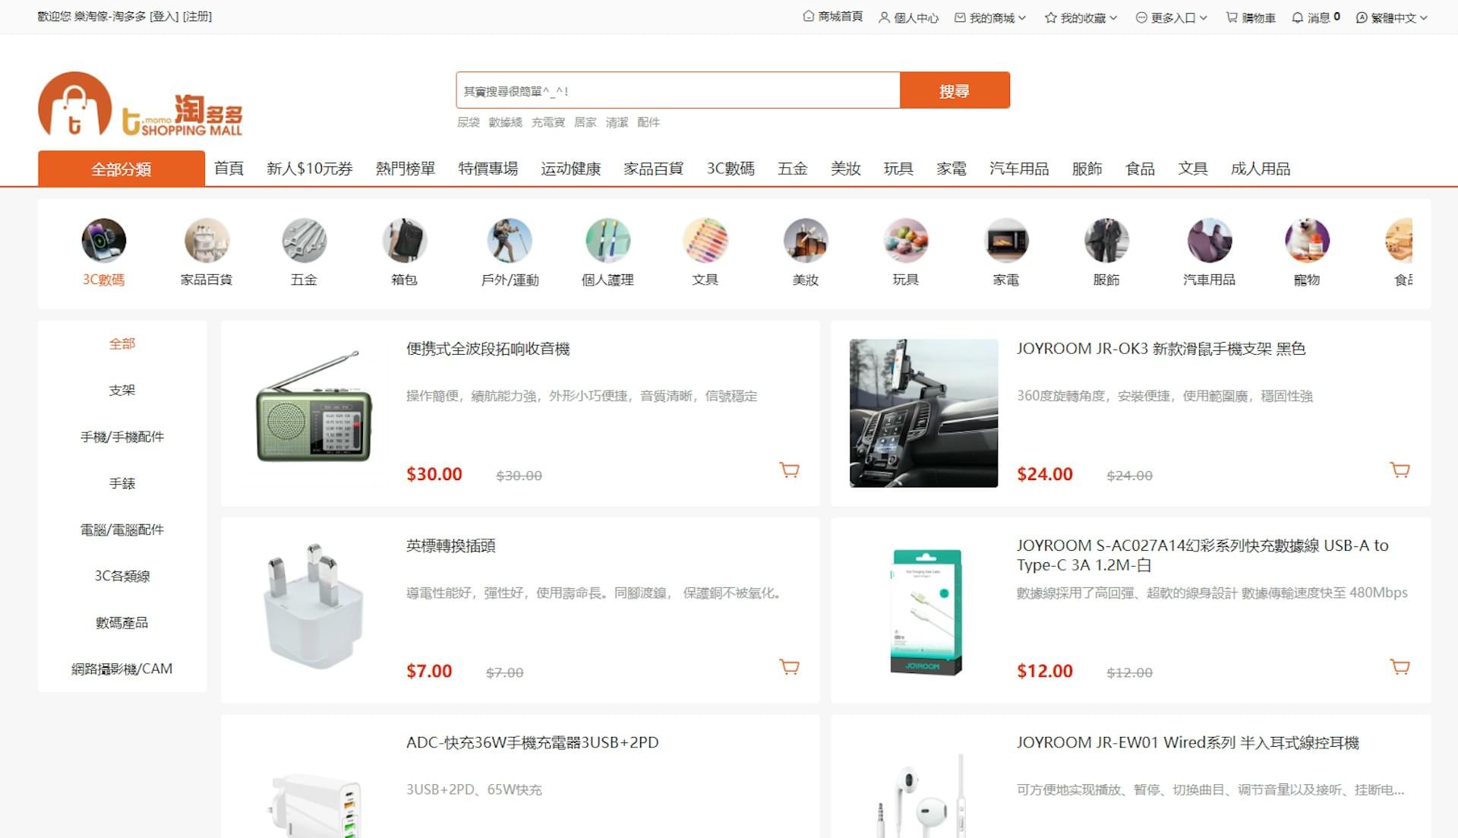This screenshot has width=1458, height=838.
Task: Select 3C各類線 in the side filter
Action: pos(122,576)
